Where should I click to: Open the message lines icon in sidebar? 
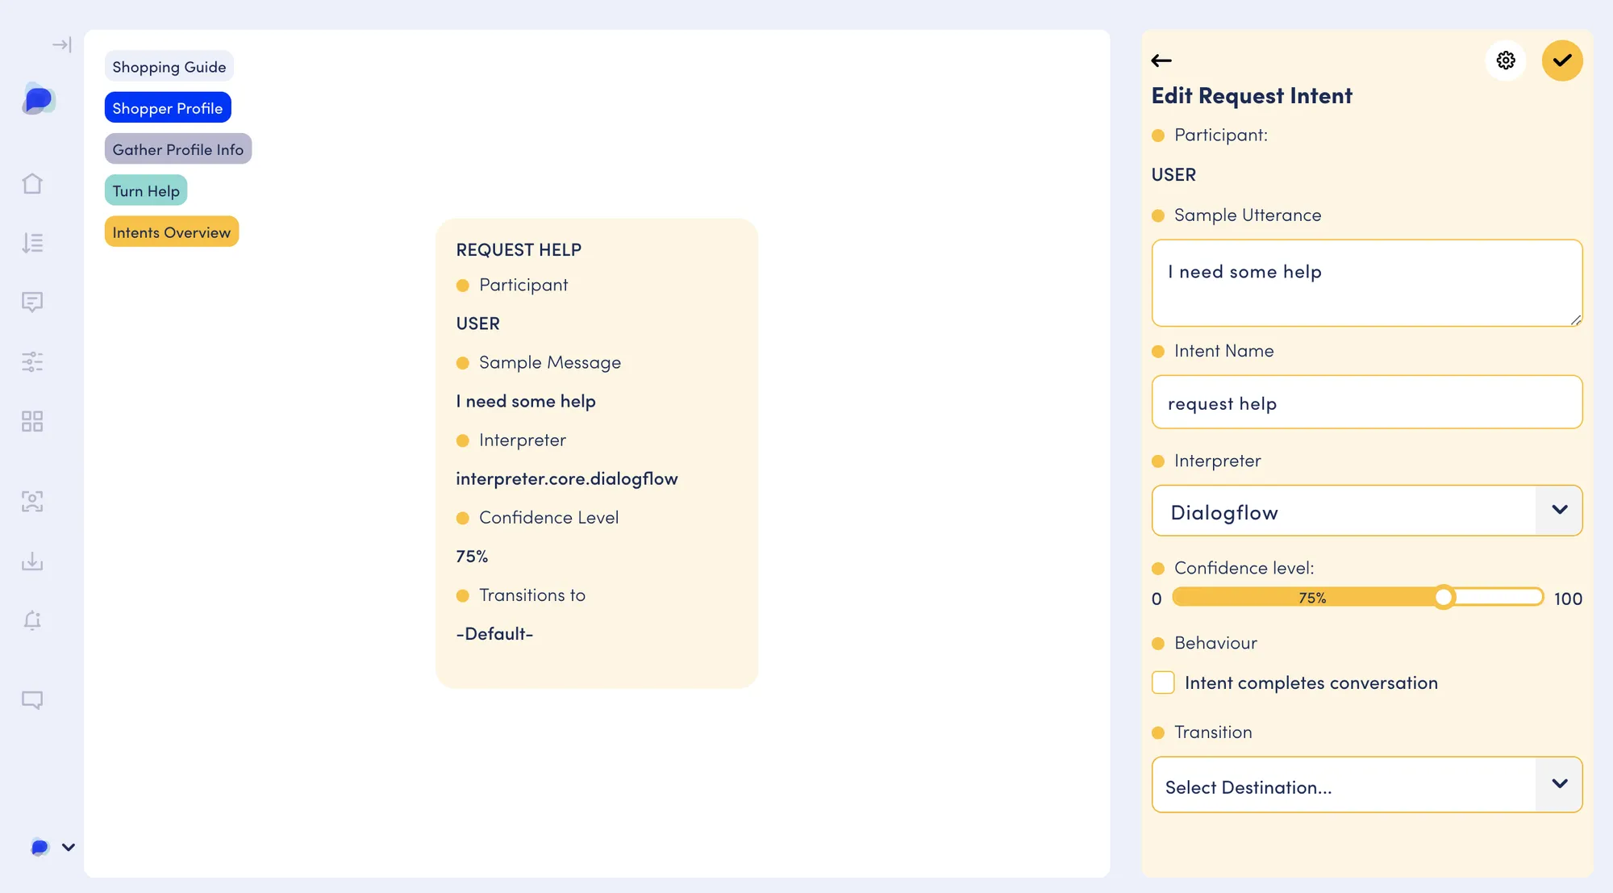click(x=32, y=302)
